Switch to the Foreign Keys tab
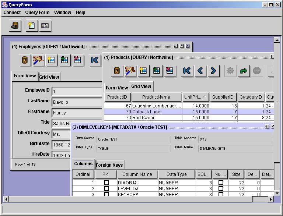Image resolution: width=283 pixels, height=216 pixels. point(109,165)
